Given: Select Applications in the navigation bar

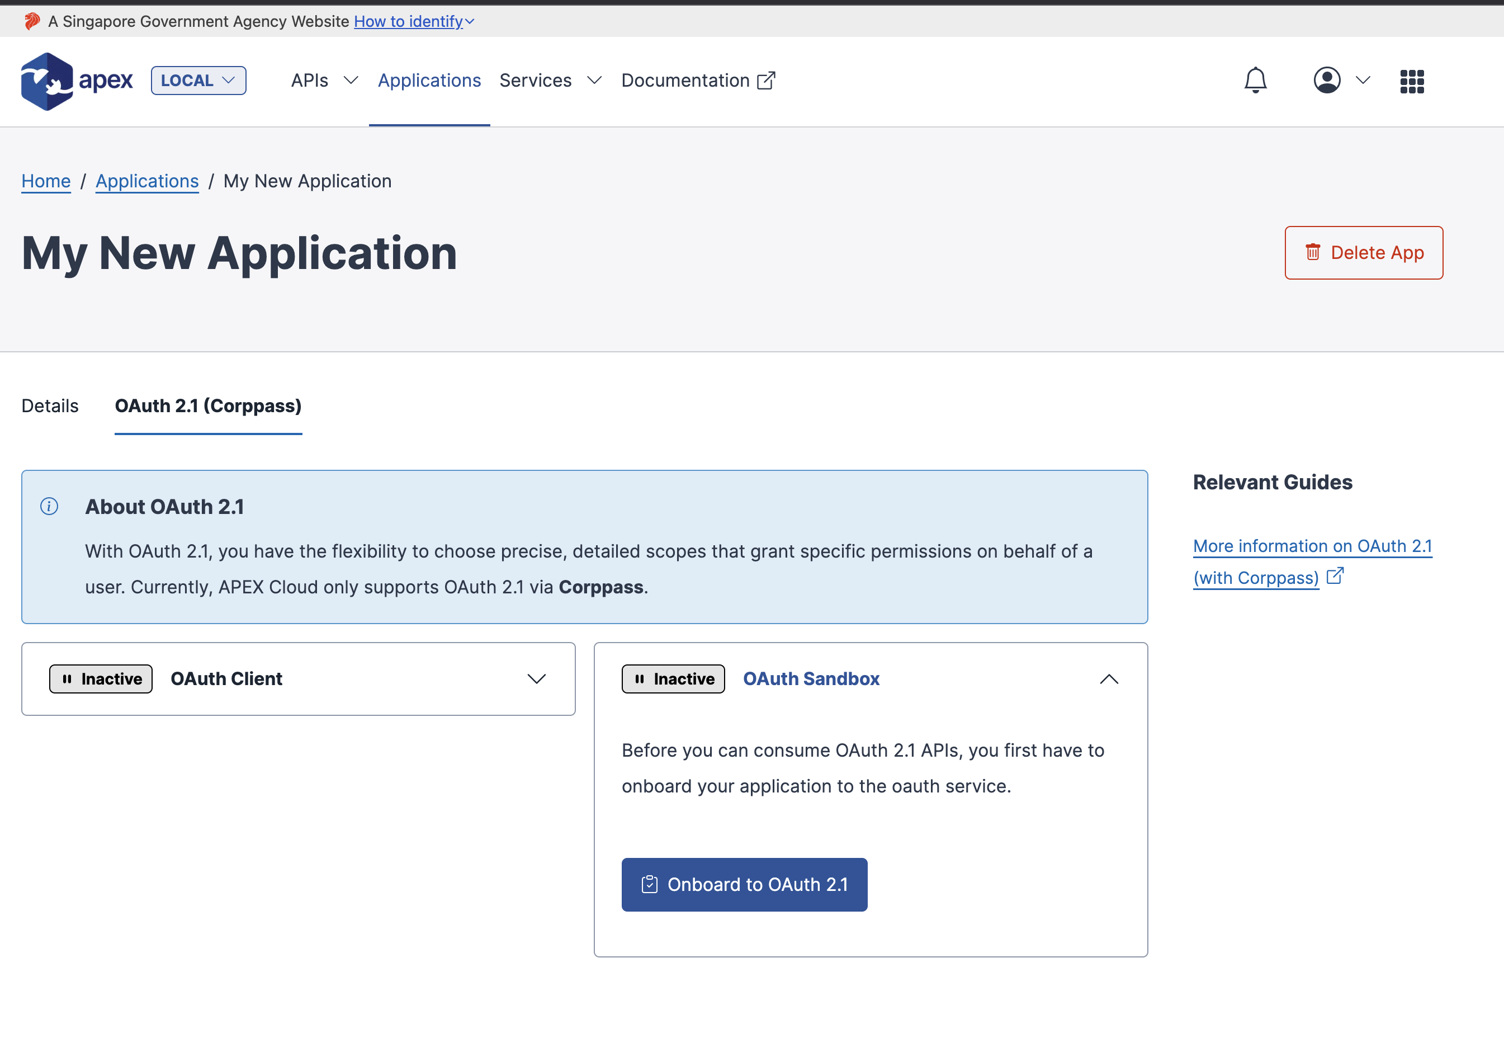Looking at the screenshot, I should (x=429, y=80).
